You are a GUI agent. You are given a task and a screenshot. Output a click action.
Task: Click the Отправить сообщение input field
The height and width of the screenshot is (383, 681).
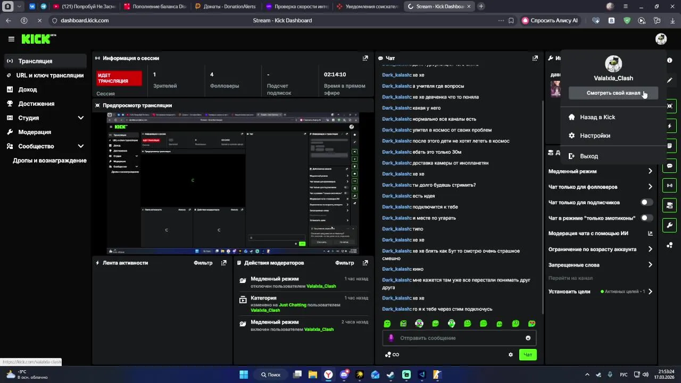pos(459,338)
